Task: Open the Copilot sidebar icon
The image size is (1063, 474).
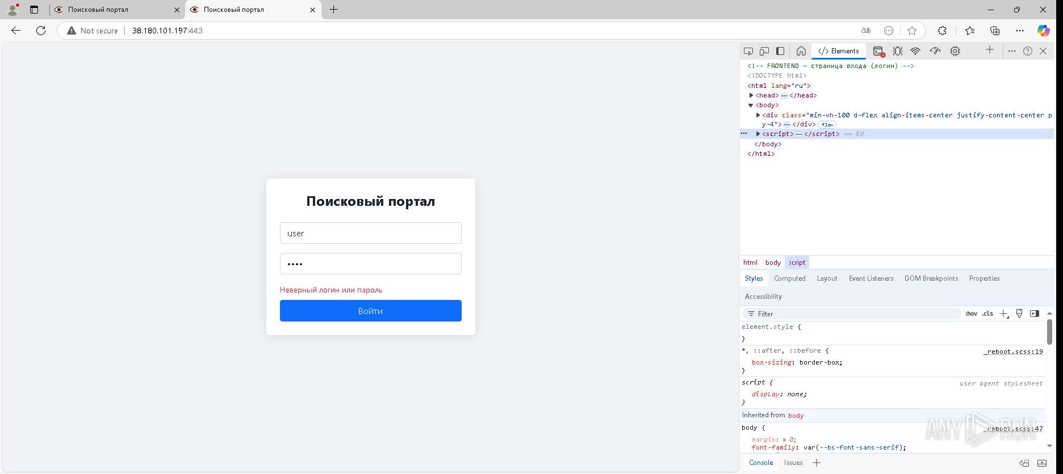Action: [x=1044, y=31]
